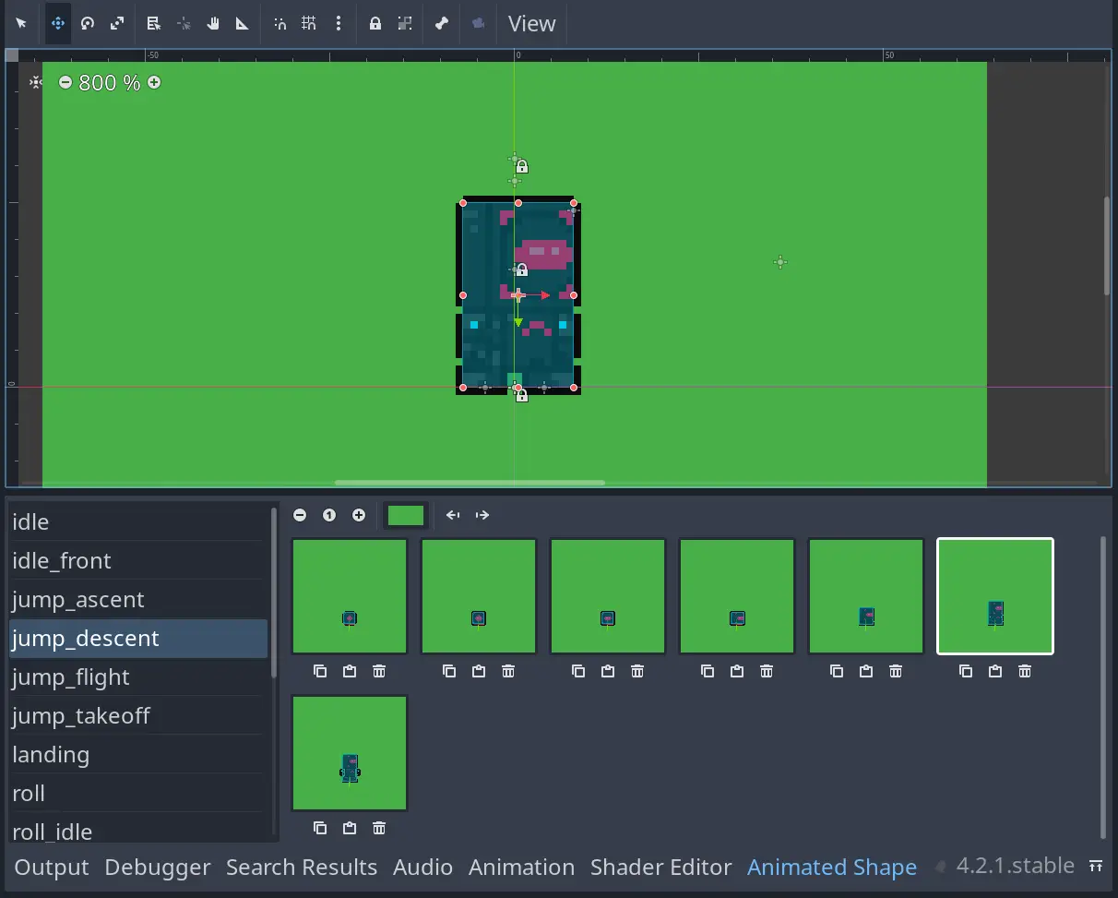This screenshot has width=1118, height=898.
Task: Click the viewport horizontal scrollbar
Action: tap(470, 482)
